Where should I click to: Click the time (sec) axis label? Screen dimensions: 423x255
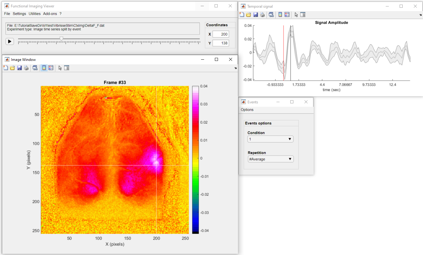tap(332, 90)
